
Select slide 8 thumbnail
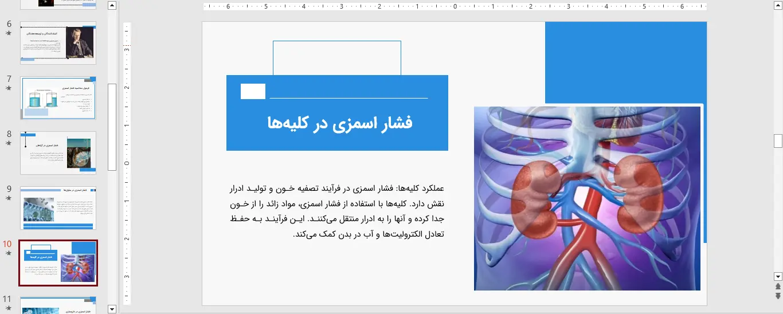coord(58,153)
